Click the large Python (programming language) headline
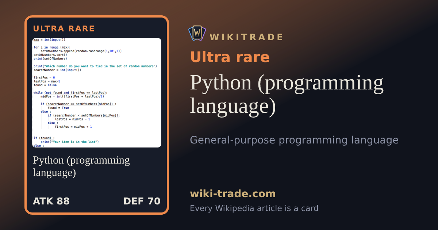Image resolution: width=438 pixels, height=230 pixels. [287, 95]
